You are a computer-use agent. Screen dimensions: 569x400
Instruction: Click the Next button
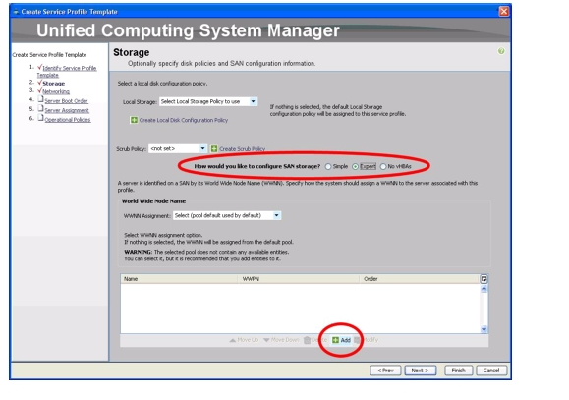[x=421, y=371]
